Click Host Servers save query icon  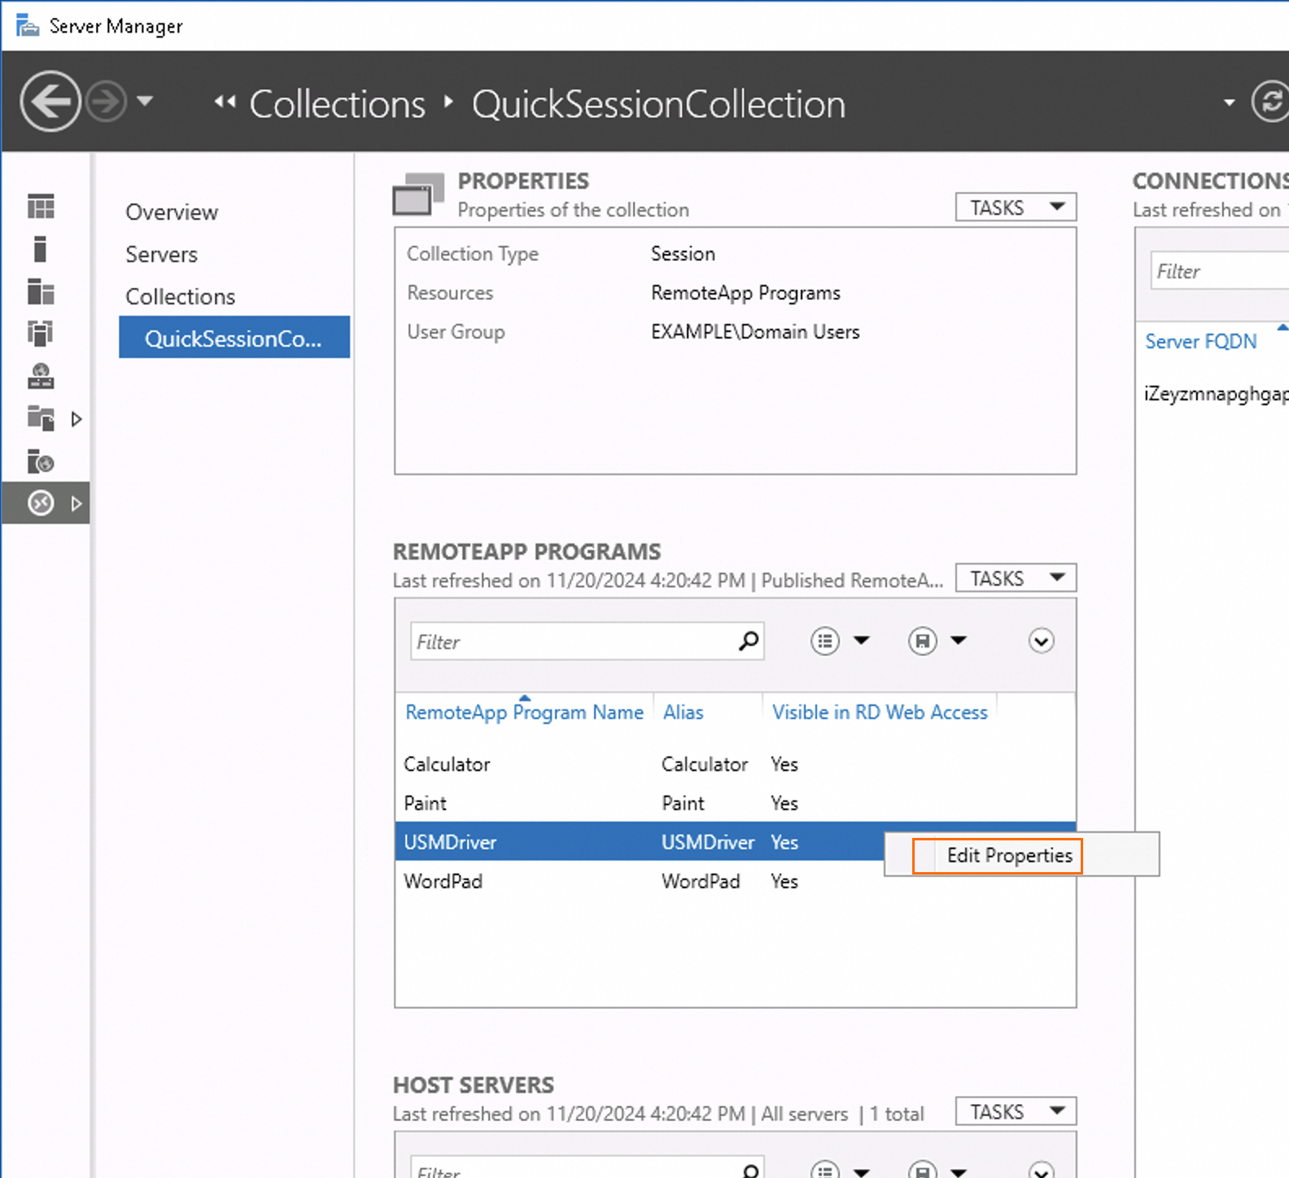(922, 1170)
